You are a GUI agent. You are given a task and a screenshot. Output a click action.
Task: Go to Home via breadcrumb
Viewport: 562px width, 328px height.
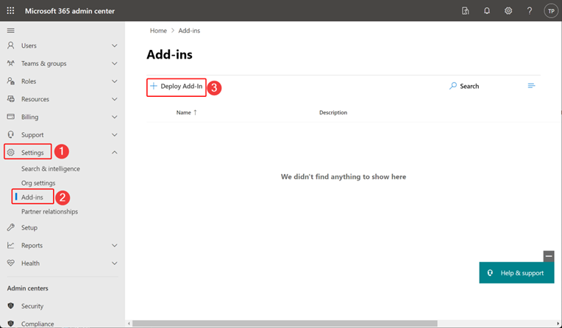pos(158,31)
